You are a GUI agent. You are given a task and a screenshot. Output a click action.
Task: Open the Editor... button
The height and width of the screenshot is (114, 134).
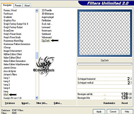pyautogui.click(x=58, y=103)
